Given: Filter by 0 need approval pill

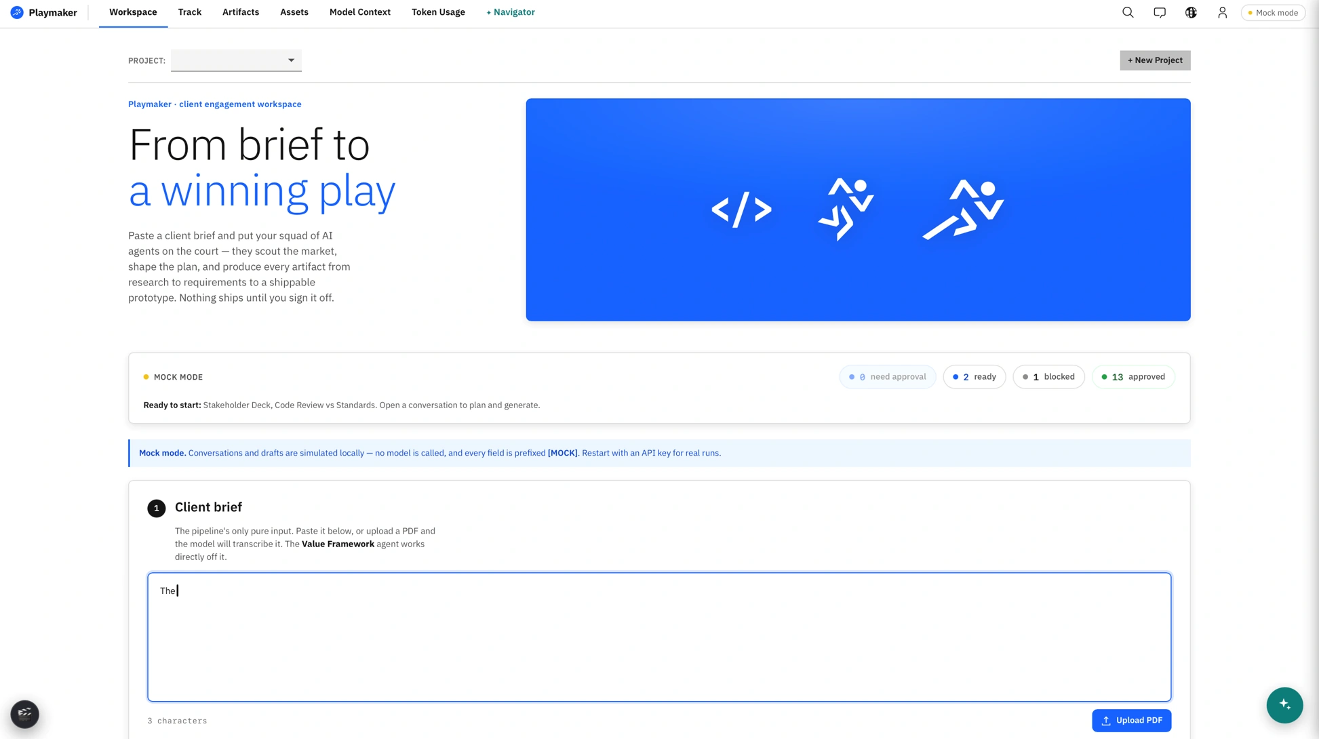Looking at the screenshot, I should point(887,377).
